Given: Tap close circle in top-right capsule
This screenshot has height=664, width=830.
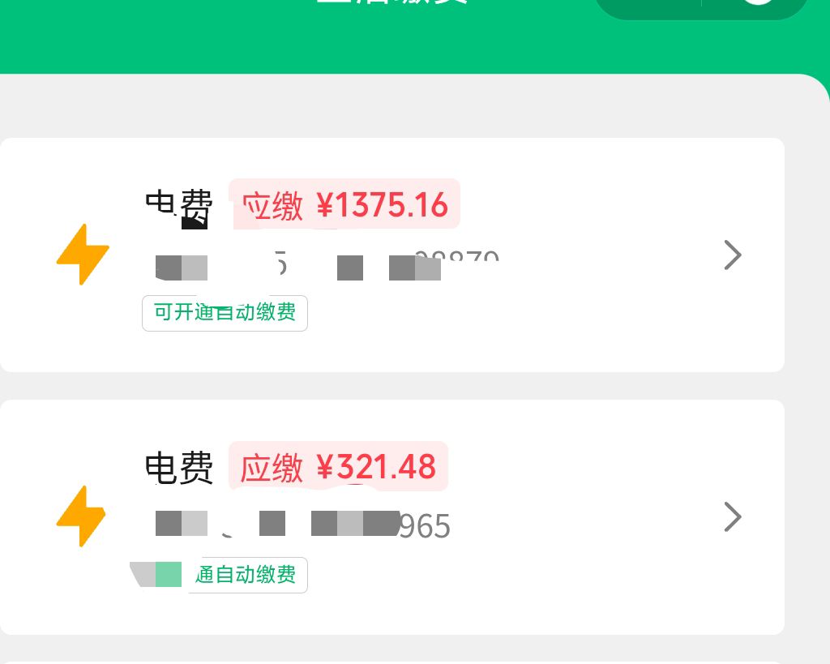Looking at the screenshot, I should [x=758, y=2].
